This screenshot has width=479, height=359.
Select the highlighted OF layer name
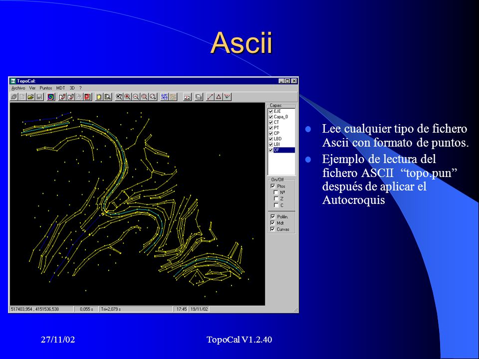click(284, 150)
